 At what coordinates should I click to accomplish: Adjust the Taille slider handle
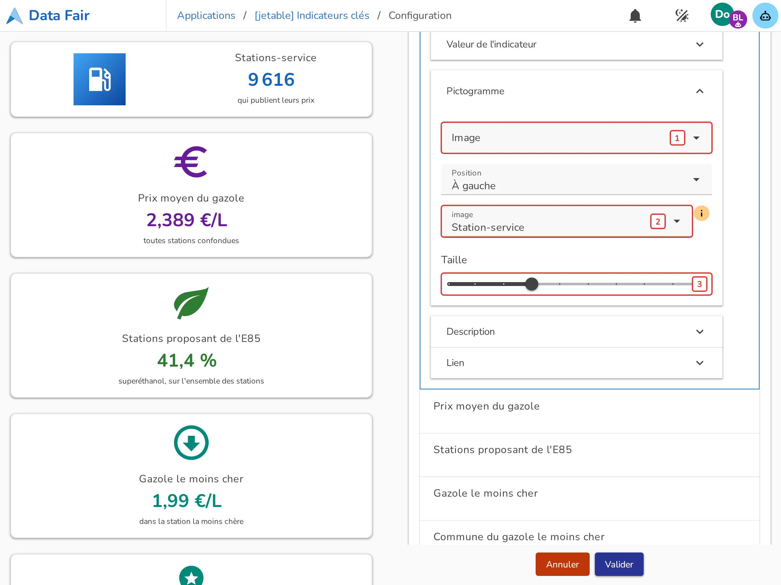pos(531,284)
